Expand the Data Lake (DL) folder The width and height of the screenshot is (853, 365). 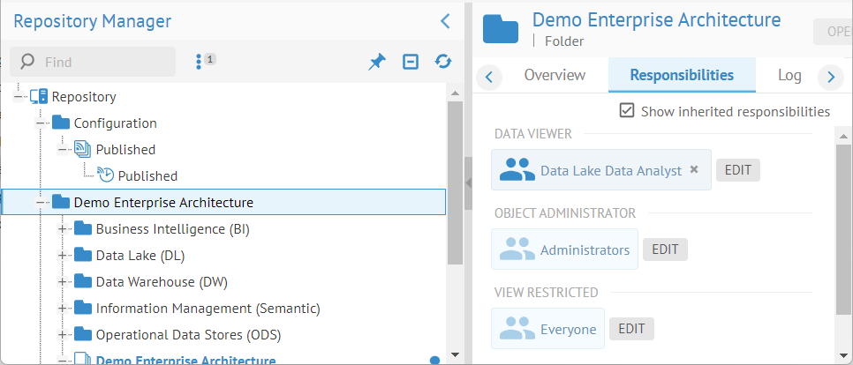(63, 256)
